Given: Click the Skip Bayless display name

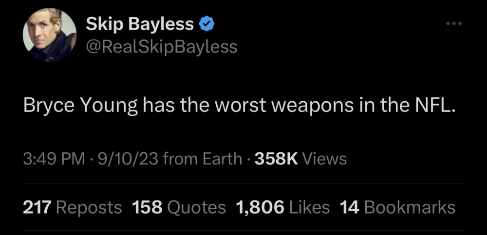Looking at the screenshot, I should (140, 24).
